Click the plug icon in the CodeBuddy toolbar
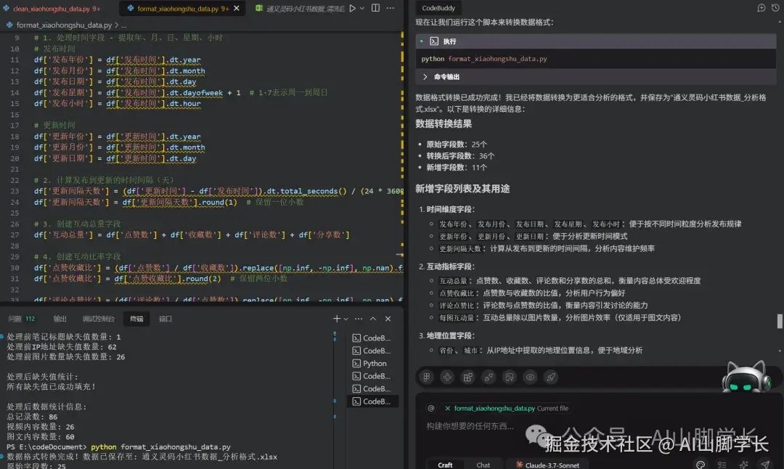 [x=489, y=377]
